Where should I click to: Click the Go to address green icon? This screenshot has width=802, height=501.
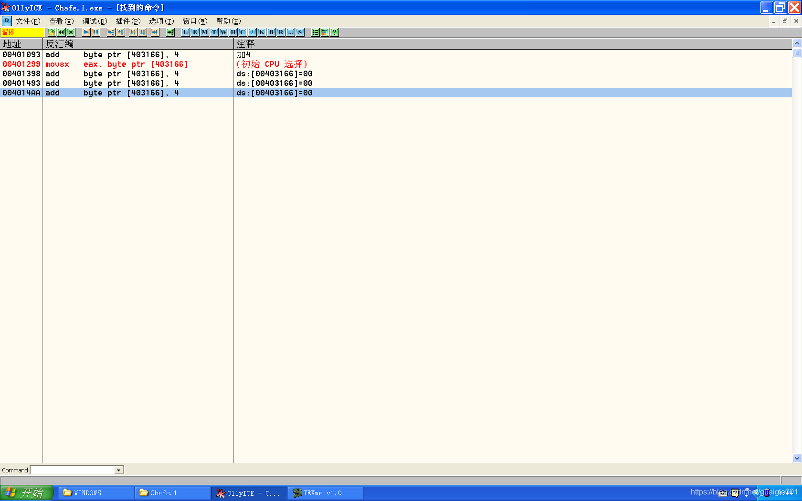point(170,32)
